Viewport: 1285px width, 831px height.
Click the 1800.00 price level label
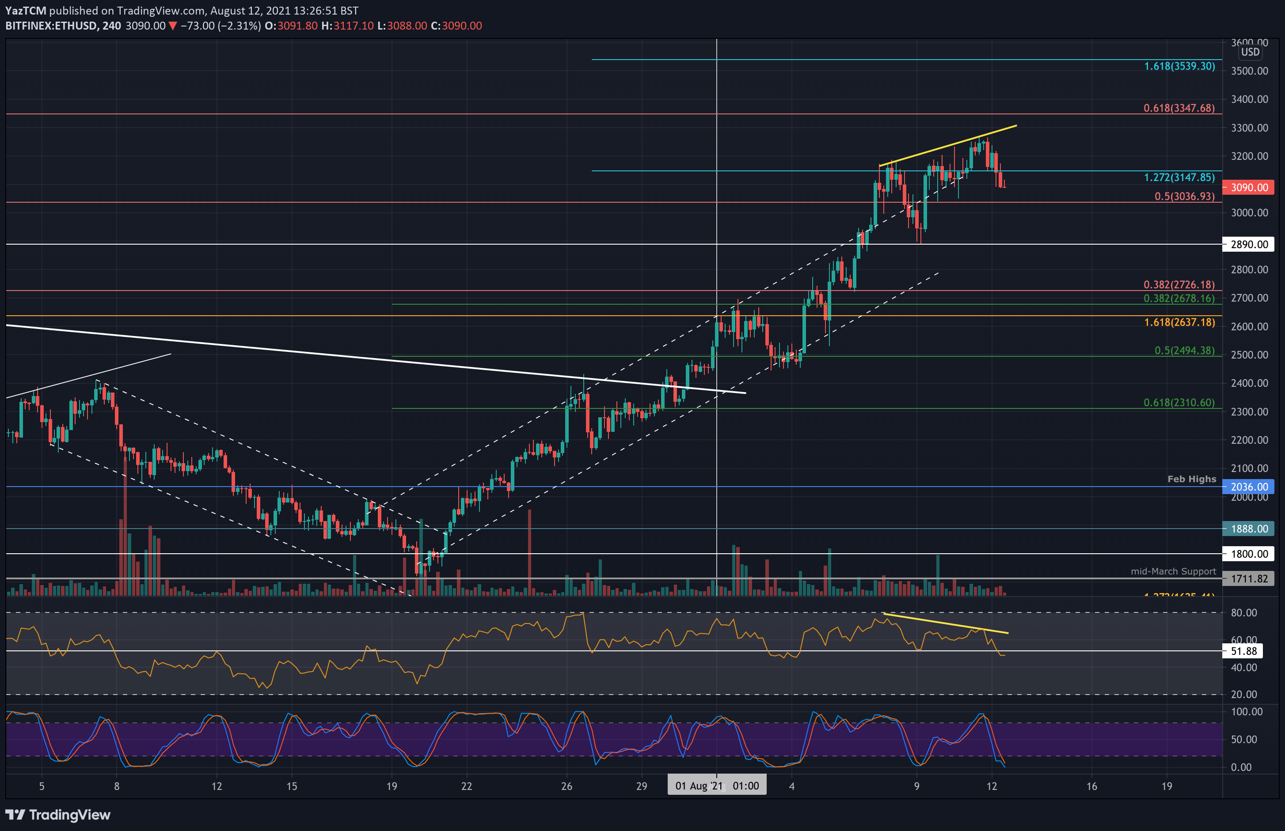click(x=1249, y=553)
